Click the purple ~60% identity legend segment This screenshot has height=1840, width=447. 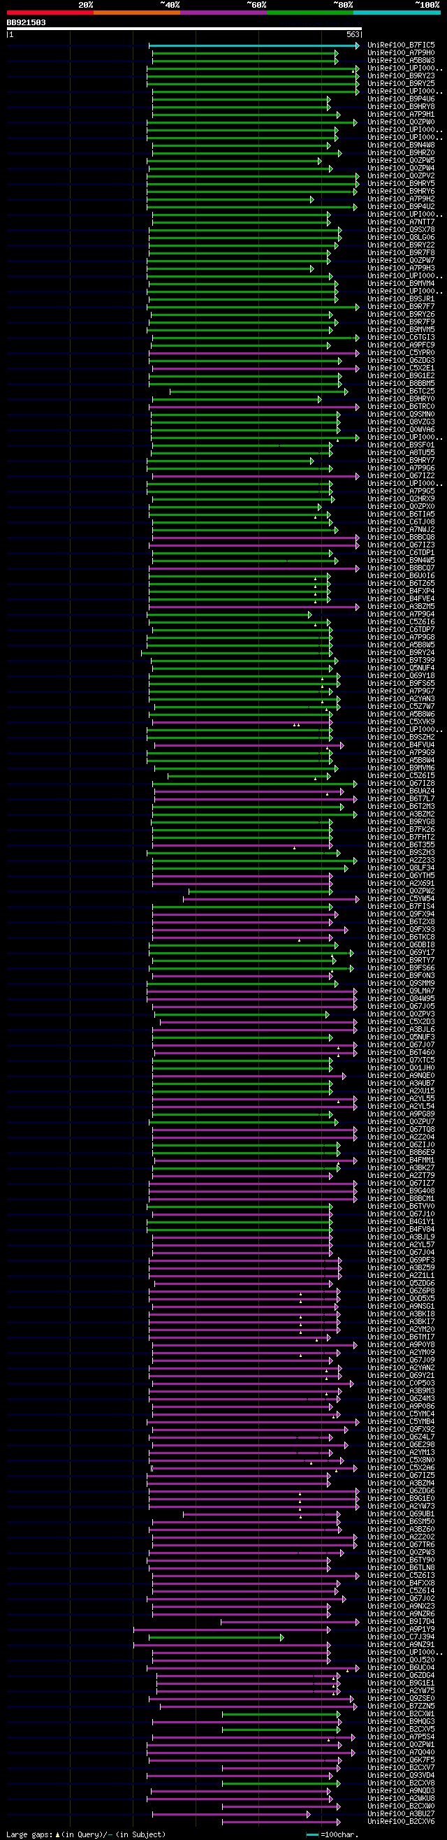pyautogui.click(x=223, y=12)
